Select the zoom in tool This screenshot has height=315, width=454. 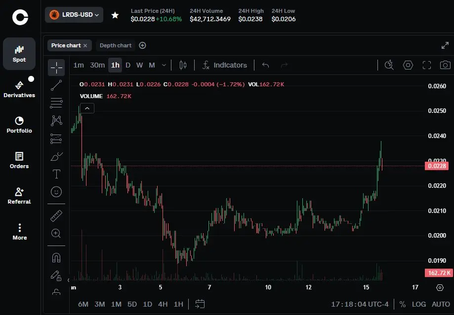click(56, 234)
